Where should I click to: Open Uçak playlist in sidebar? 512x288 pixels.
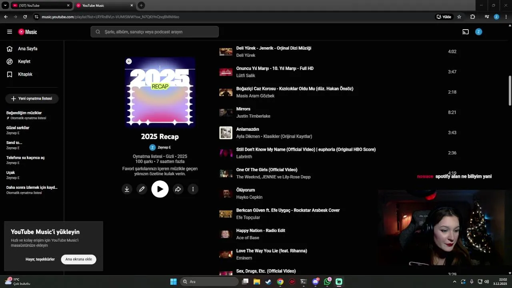tap(32, 175)
